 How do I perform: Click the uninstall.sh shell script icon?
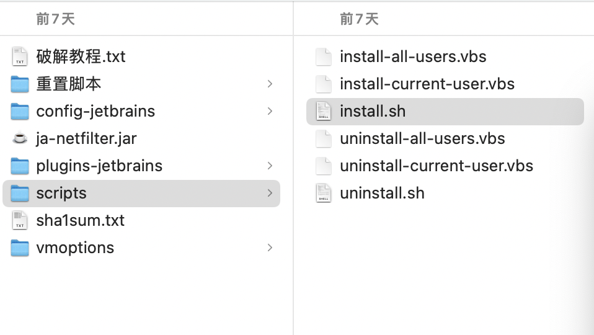click(x=324, y=193)
